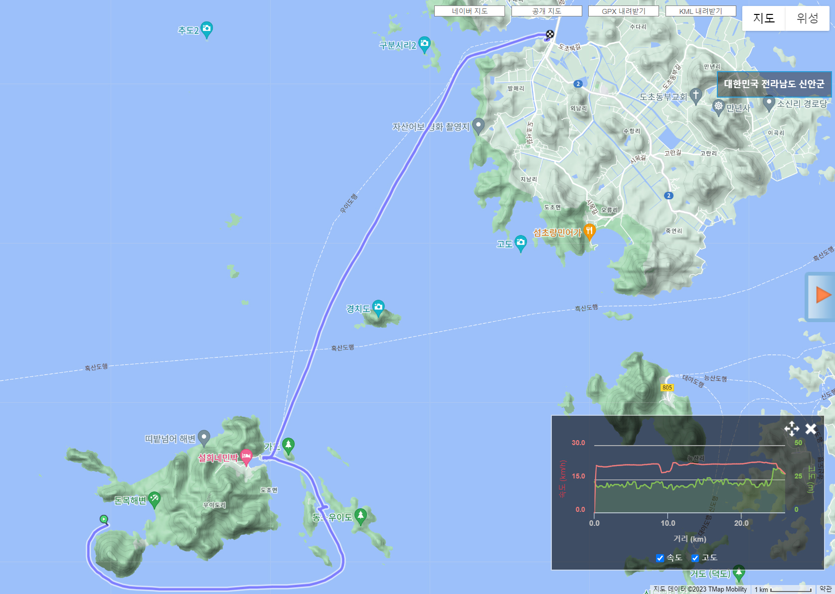Viewport: 835px width, 594px height.
Task: Click the 돈목해변 beach marker
Action: 155,499
